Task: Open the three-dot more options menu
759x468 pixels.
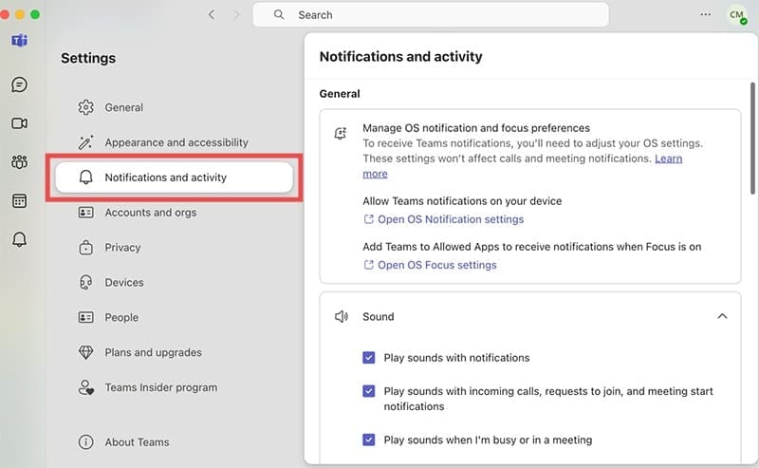Action: coord(706,14)
